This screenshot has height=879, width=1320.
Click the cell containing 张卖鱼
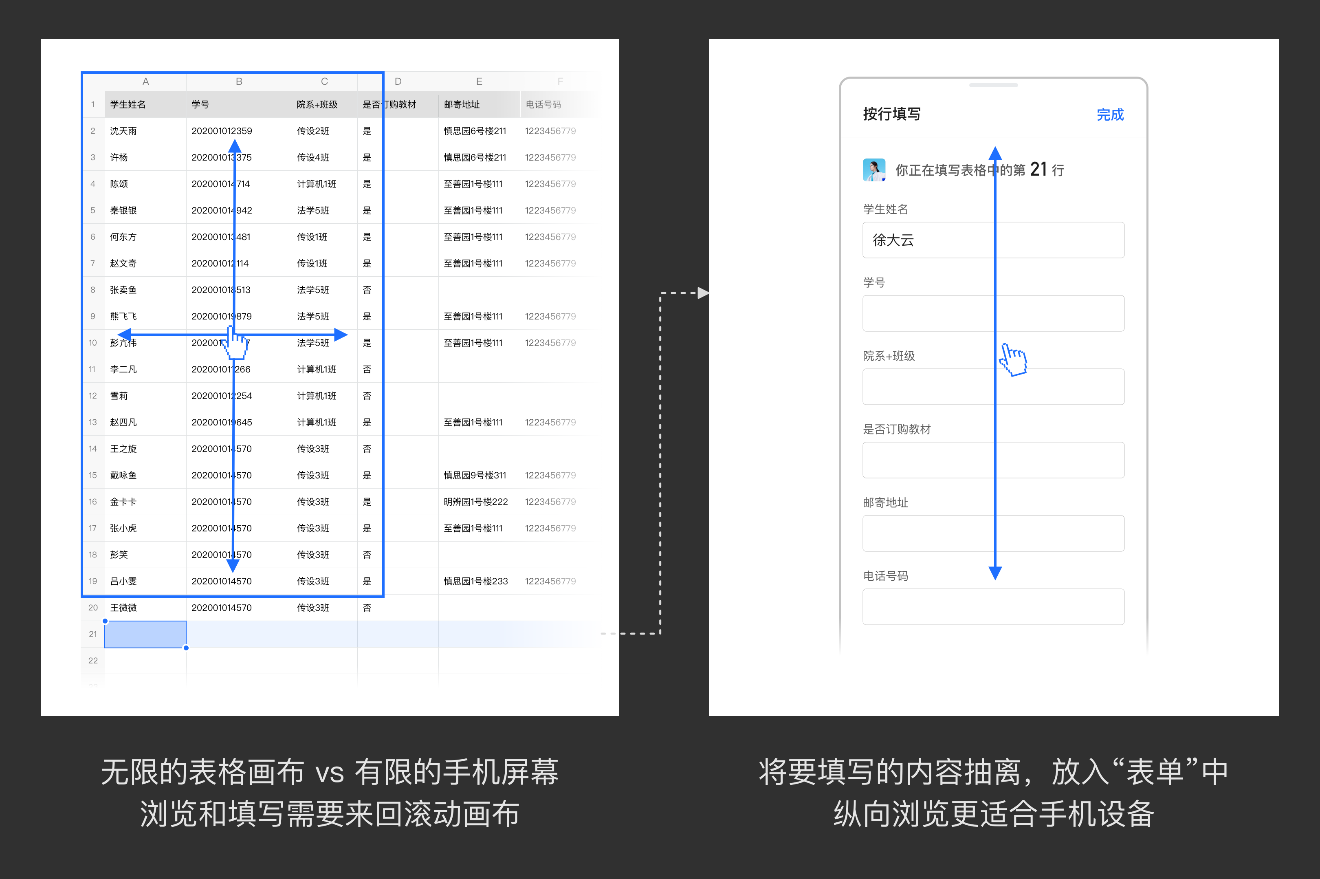146,290
